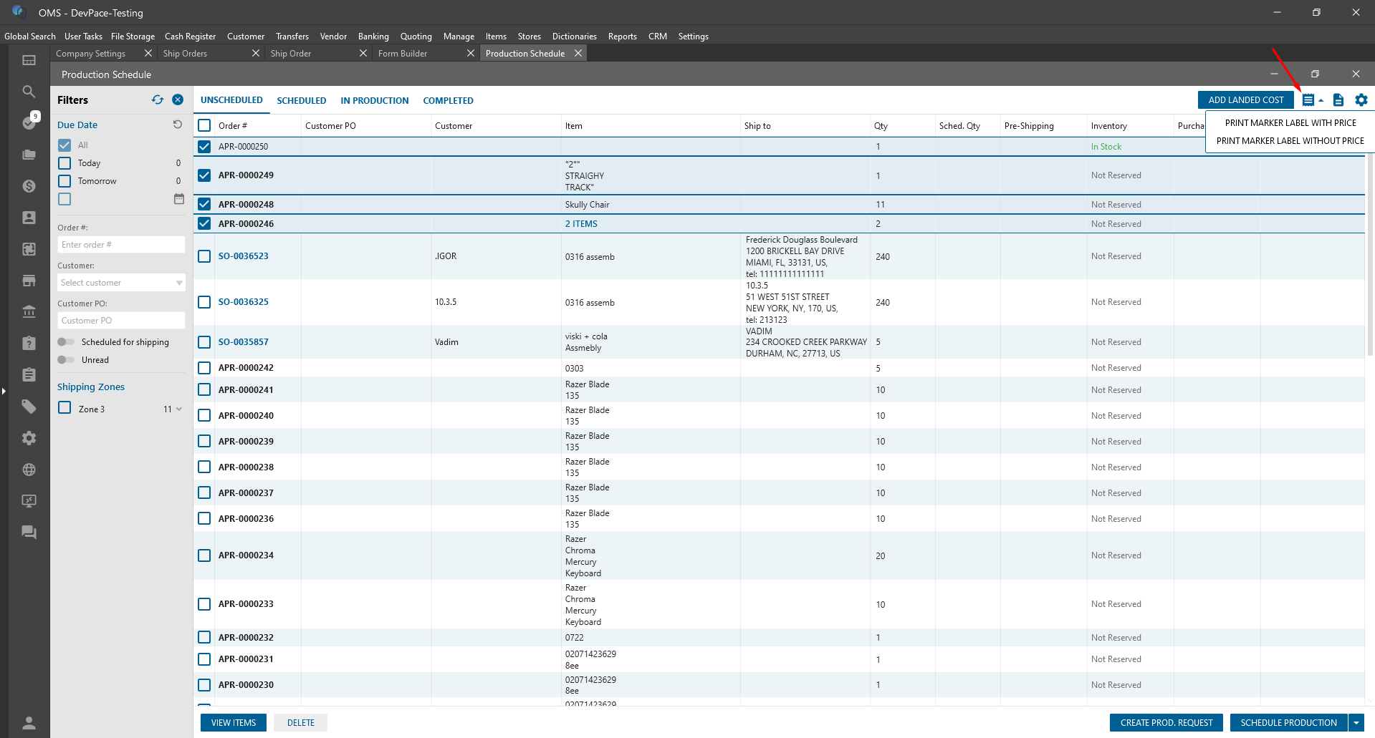Viewport: 1375px width, 738px height.
Task: Click the globe icon in left sidebar
Action: (x=29, y=470)
